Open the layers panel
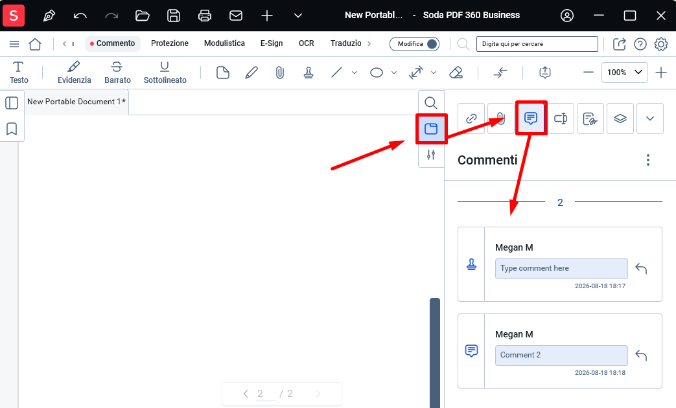This screenshot has width=676, height=408. [x=620, y=119]
